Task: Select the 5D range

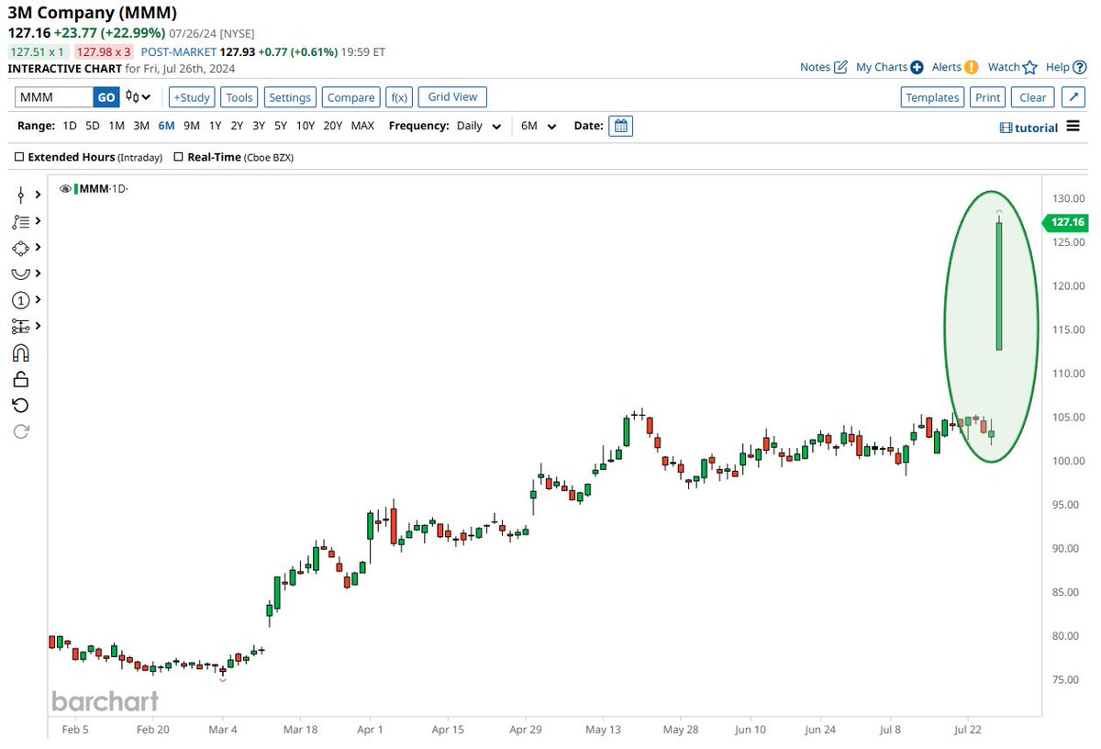Action: click(93, 126)
